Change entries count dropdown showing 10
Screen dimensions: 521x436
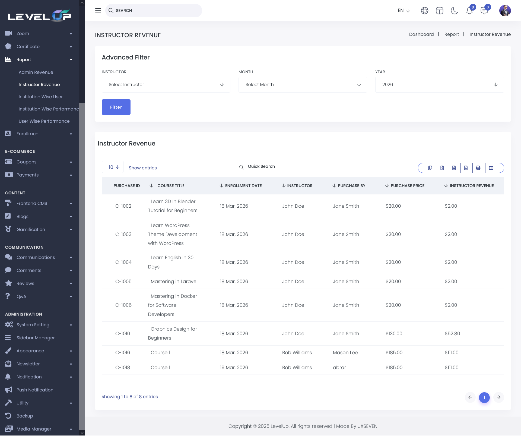coord(113,167)
